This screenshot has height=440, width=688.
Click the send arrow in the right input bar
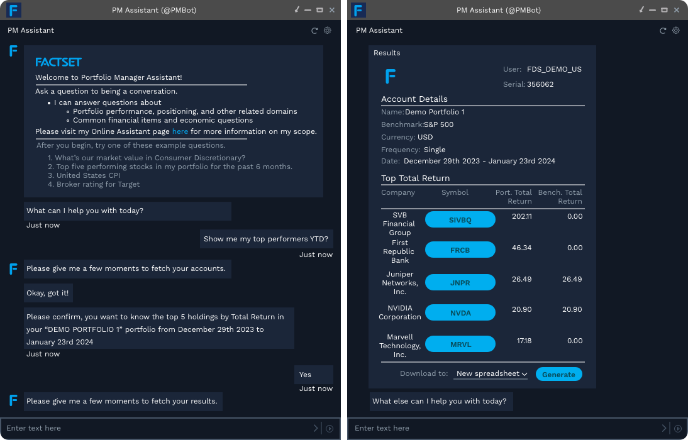point(664,428)
